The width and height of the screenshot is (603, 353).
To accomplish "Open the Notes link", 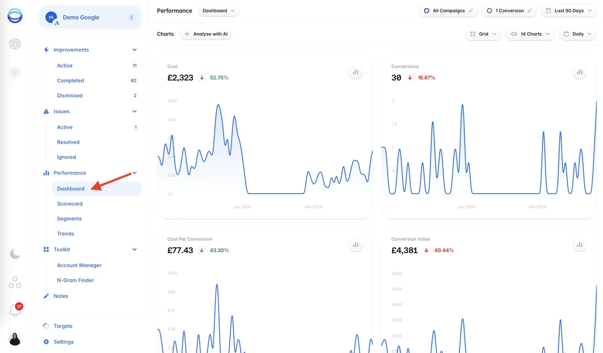I will (61, 296).
